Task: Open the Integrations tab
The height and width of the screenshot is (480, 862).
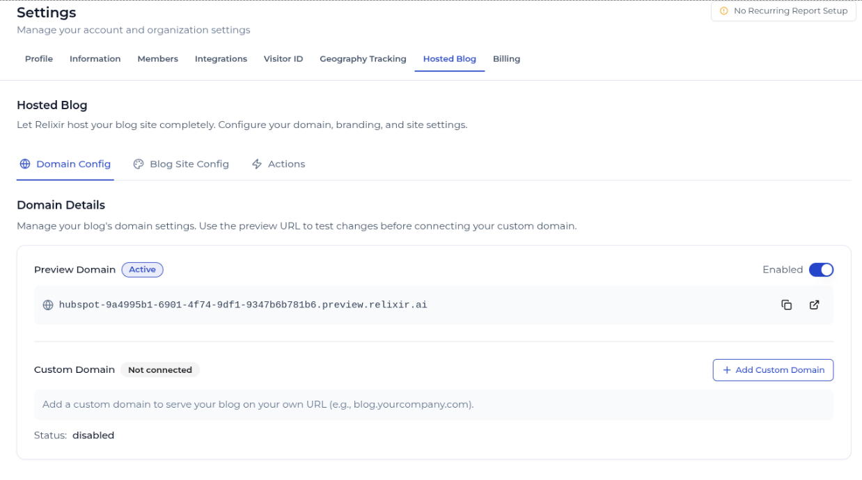Action: click(x=221, y=59)
